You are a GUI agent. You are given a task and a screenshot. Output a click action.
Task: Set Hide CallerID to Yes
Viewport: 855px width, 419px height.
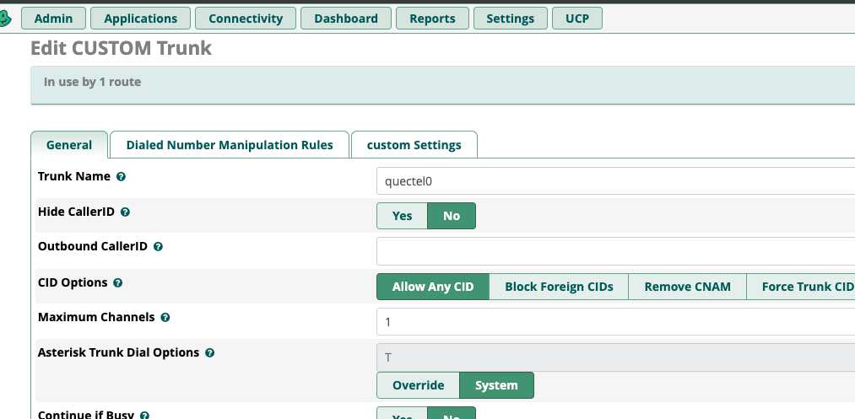click(402, 216)
